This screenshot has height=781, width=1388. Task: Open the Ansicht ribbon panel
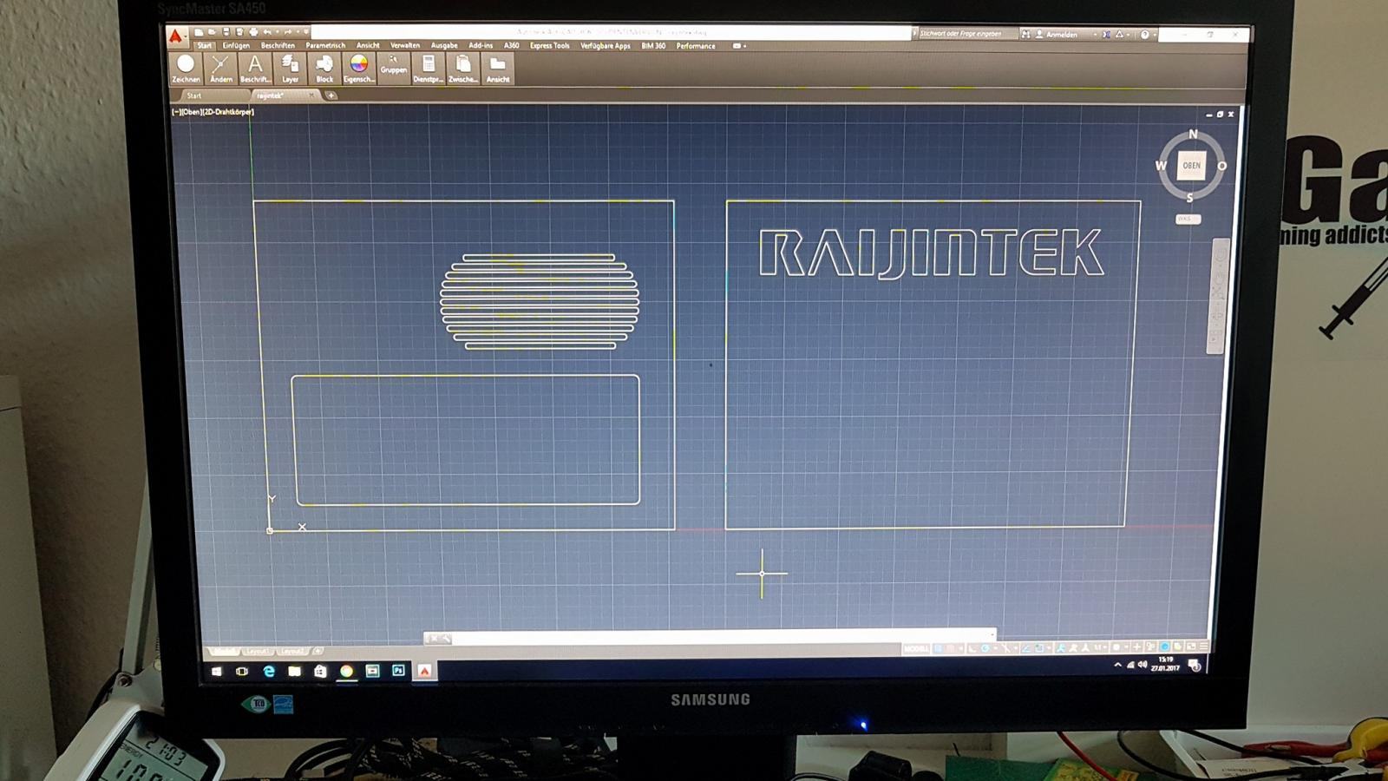498,69
